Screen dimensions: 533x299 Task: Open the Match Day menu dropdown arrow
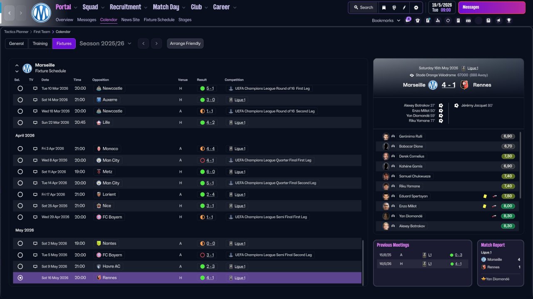[x=184, y=7]
